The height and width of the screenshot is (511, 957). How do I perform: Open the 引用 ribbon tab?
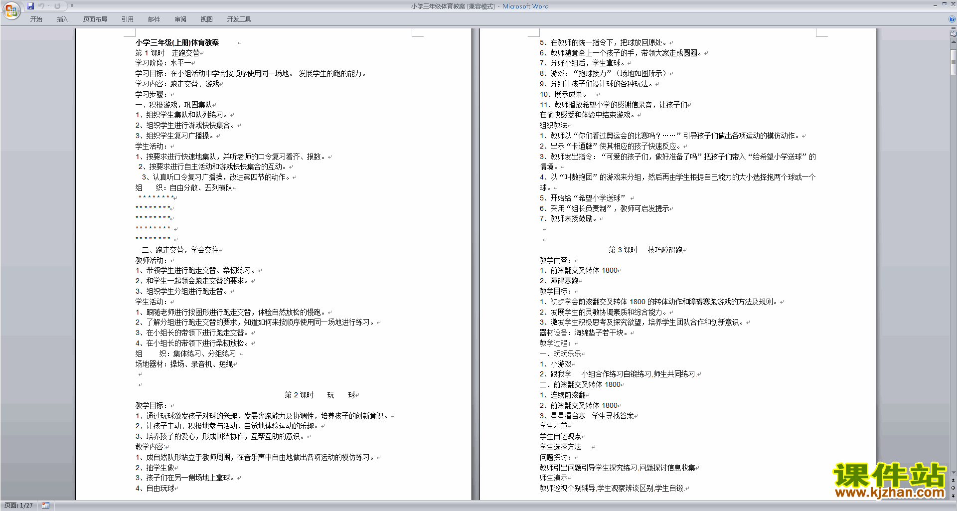pyautogui.click(x=128, y=19)
